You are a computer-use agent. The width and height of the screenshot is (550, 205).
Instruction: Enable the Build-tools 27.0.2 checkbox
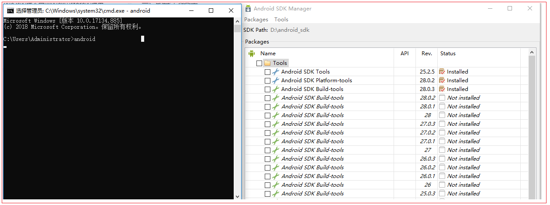[267, 133]
